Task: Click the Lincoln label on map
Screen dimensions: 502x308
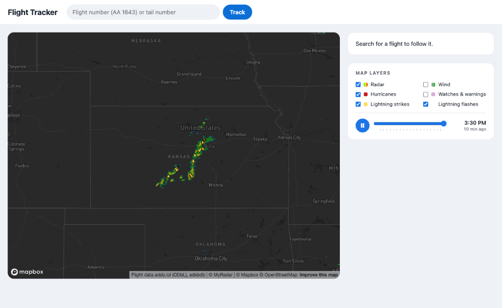Action: (232, 78)
